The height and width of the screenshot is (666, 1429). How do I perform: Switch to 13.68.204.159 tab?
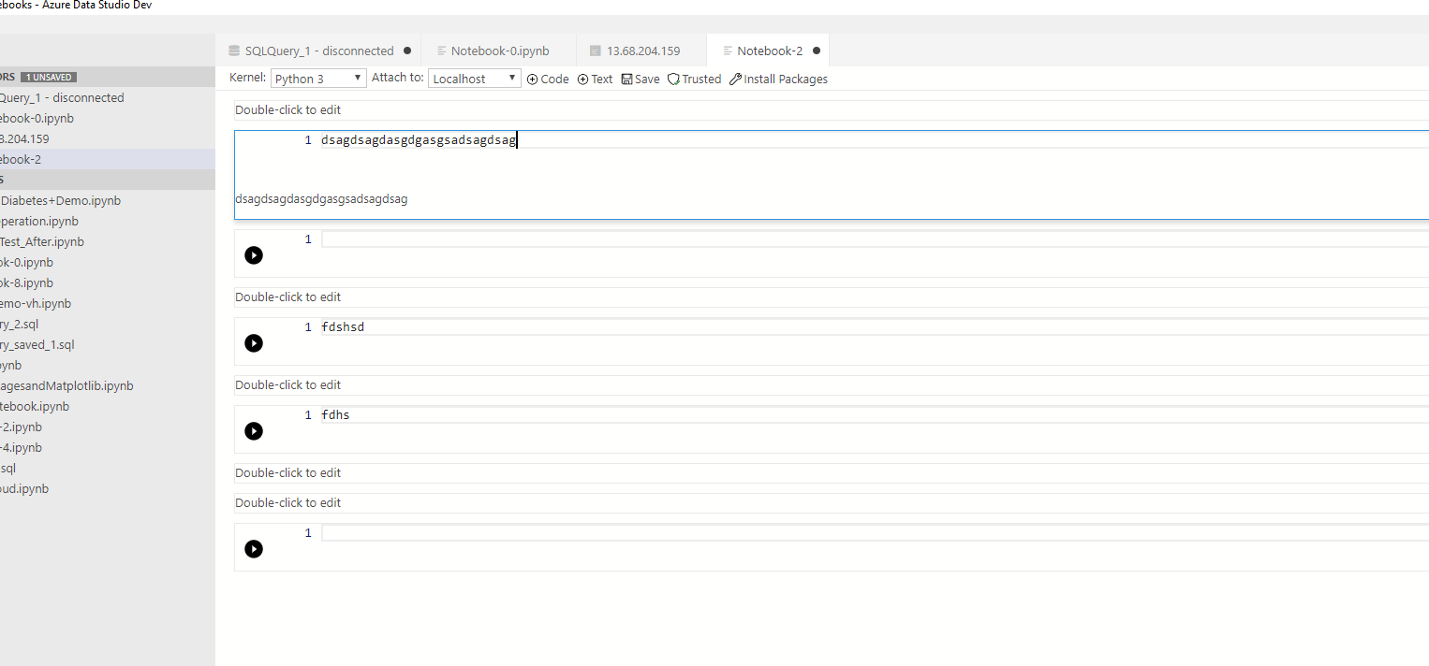[641, 51]
